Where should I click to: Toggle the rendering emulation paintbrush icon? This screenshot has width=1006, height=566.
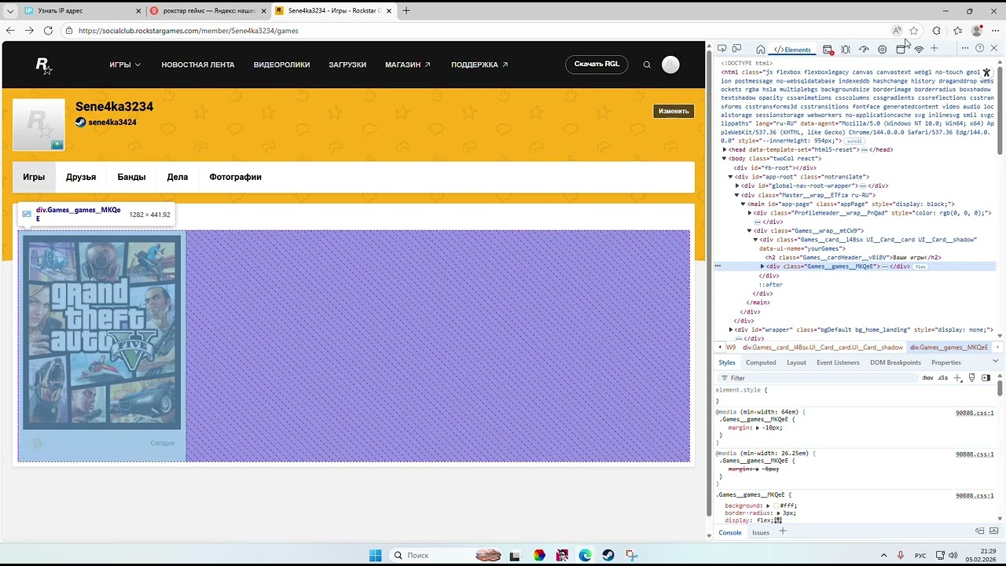click(x=971, y=378)
